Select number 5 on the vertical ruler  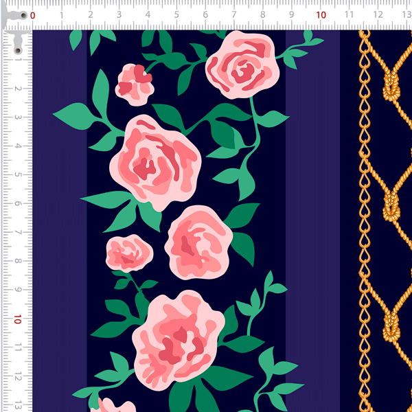click(x=15, y=175)
